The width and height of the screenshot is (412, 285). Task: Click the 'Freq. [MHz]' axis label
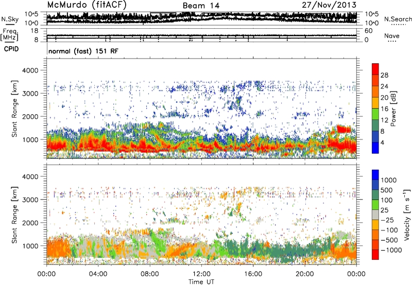click(x=9, y=35)
